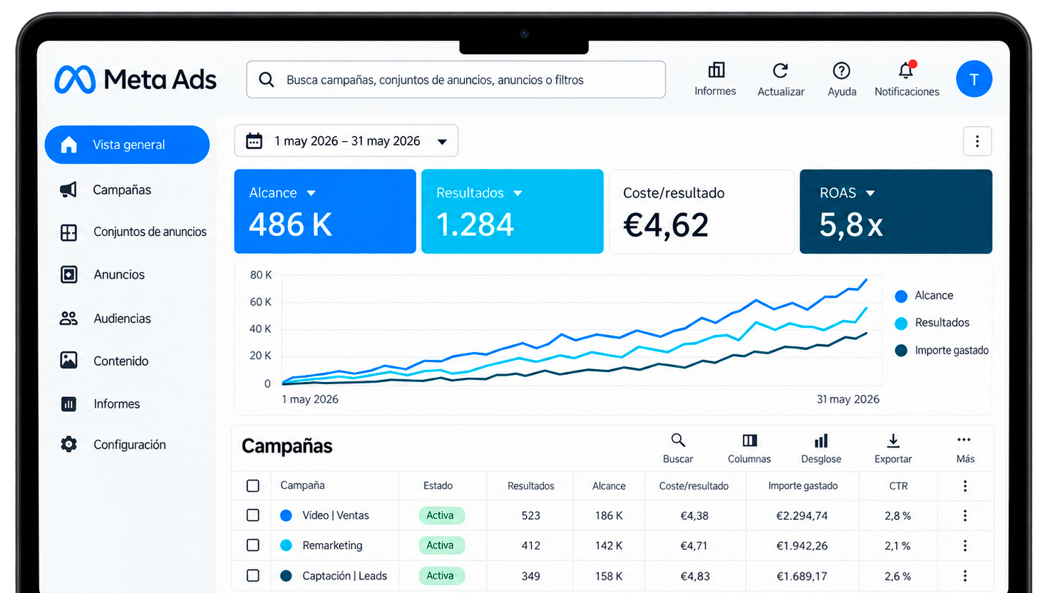Open the Captación | Leads campaign name
The image size is (1050, 593).
pyautogui.click(x=344, y=576)
